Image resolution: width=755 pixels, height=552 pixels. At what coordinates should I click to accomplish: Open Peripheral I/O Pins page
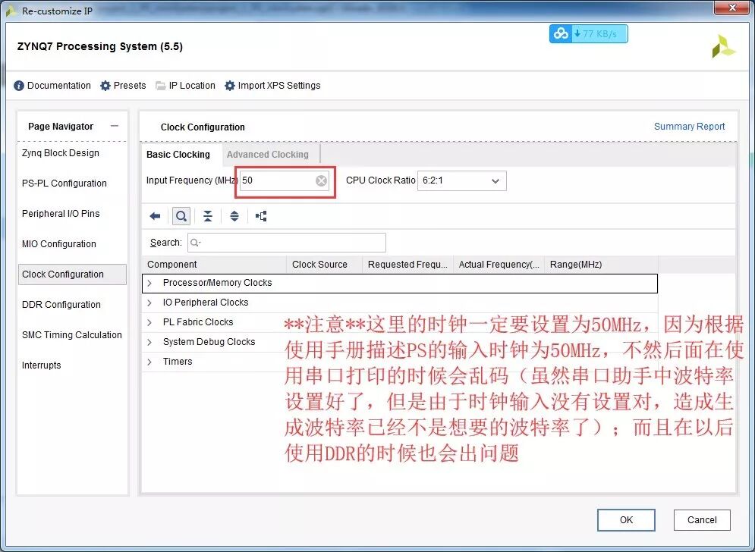[x=61, y=214]
